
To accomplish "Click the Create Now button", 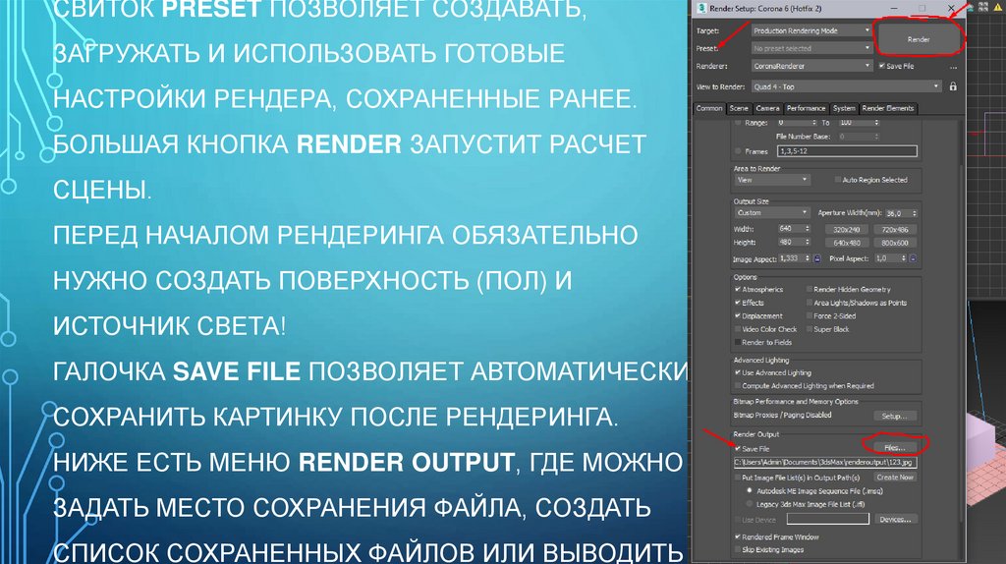I will (895, 478).
